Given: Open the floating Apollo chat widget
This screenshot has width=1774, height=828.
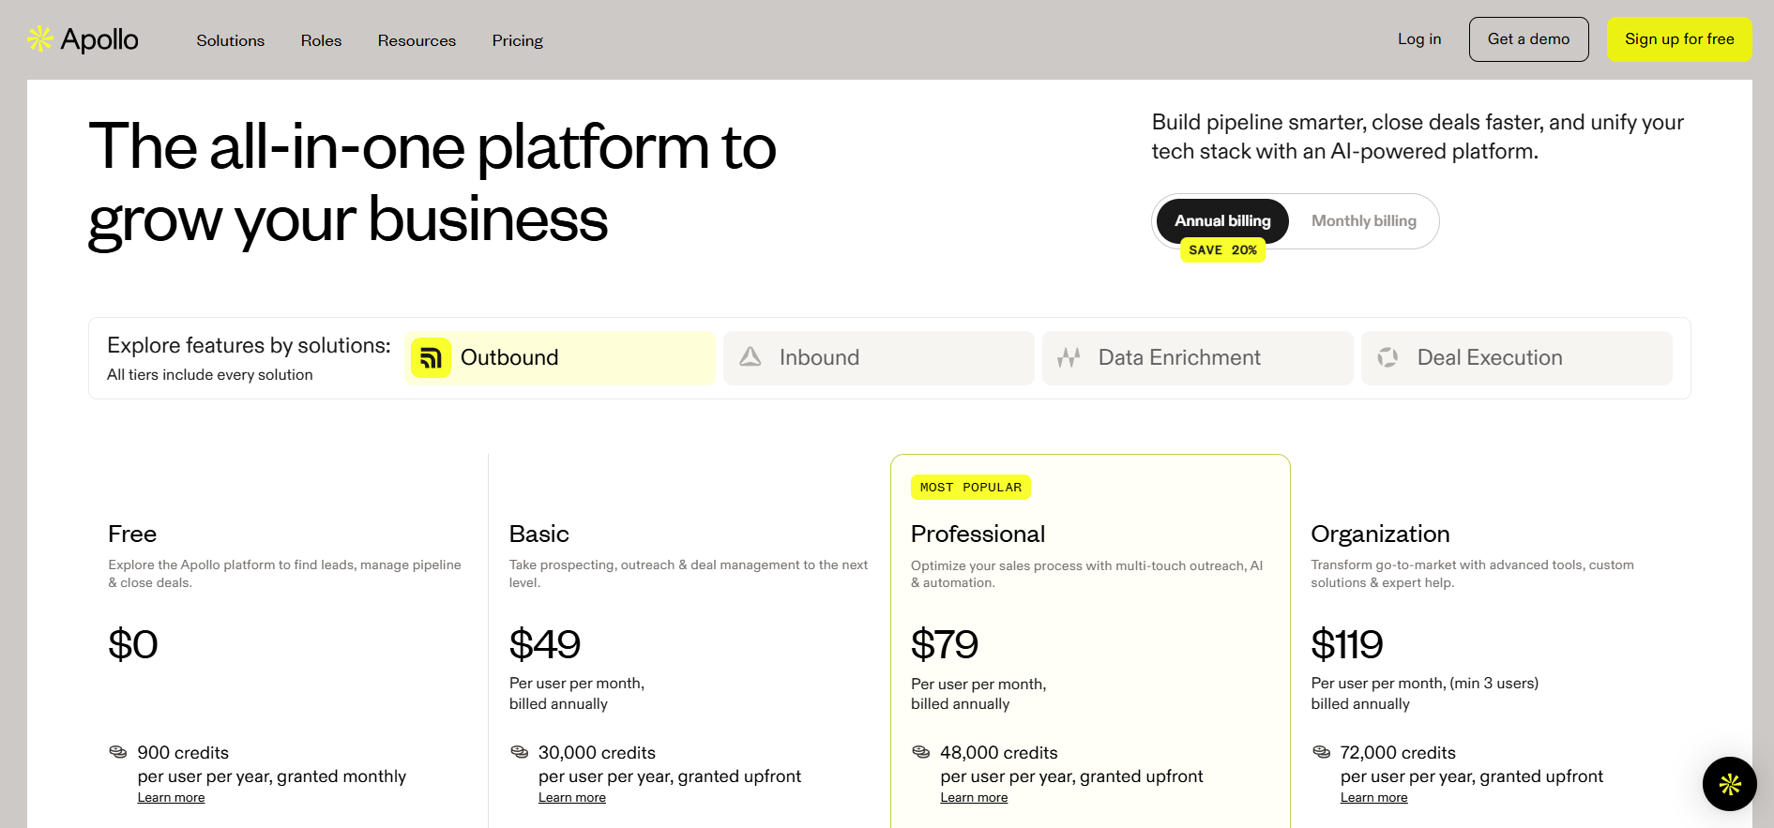Looking at the screenshot, I should (x=1729, y=784).
